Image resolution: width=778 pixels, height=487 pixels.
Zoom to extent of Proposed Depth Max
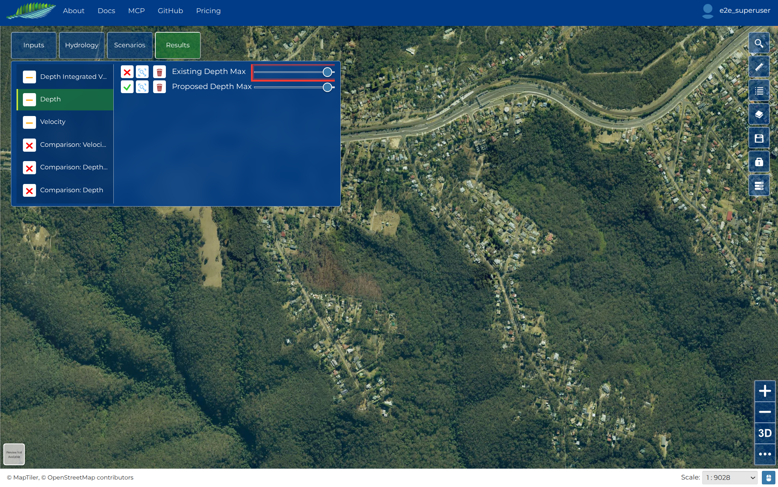point(142,87)
